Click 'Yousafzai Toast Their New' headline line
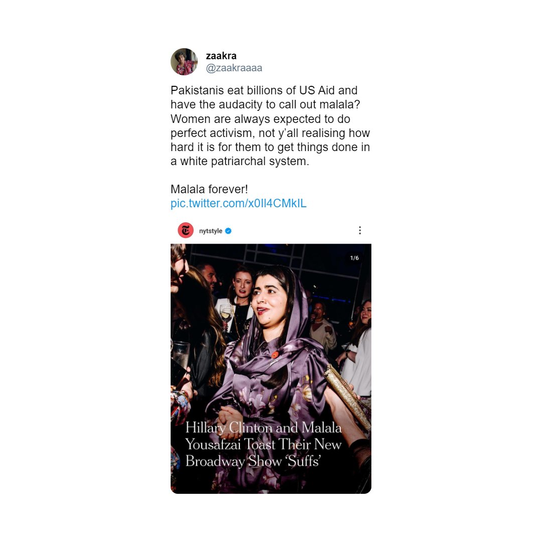The image size is (542, 542). tap(263, 445)
